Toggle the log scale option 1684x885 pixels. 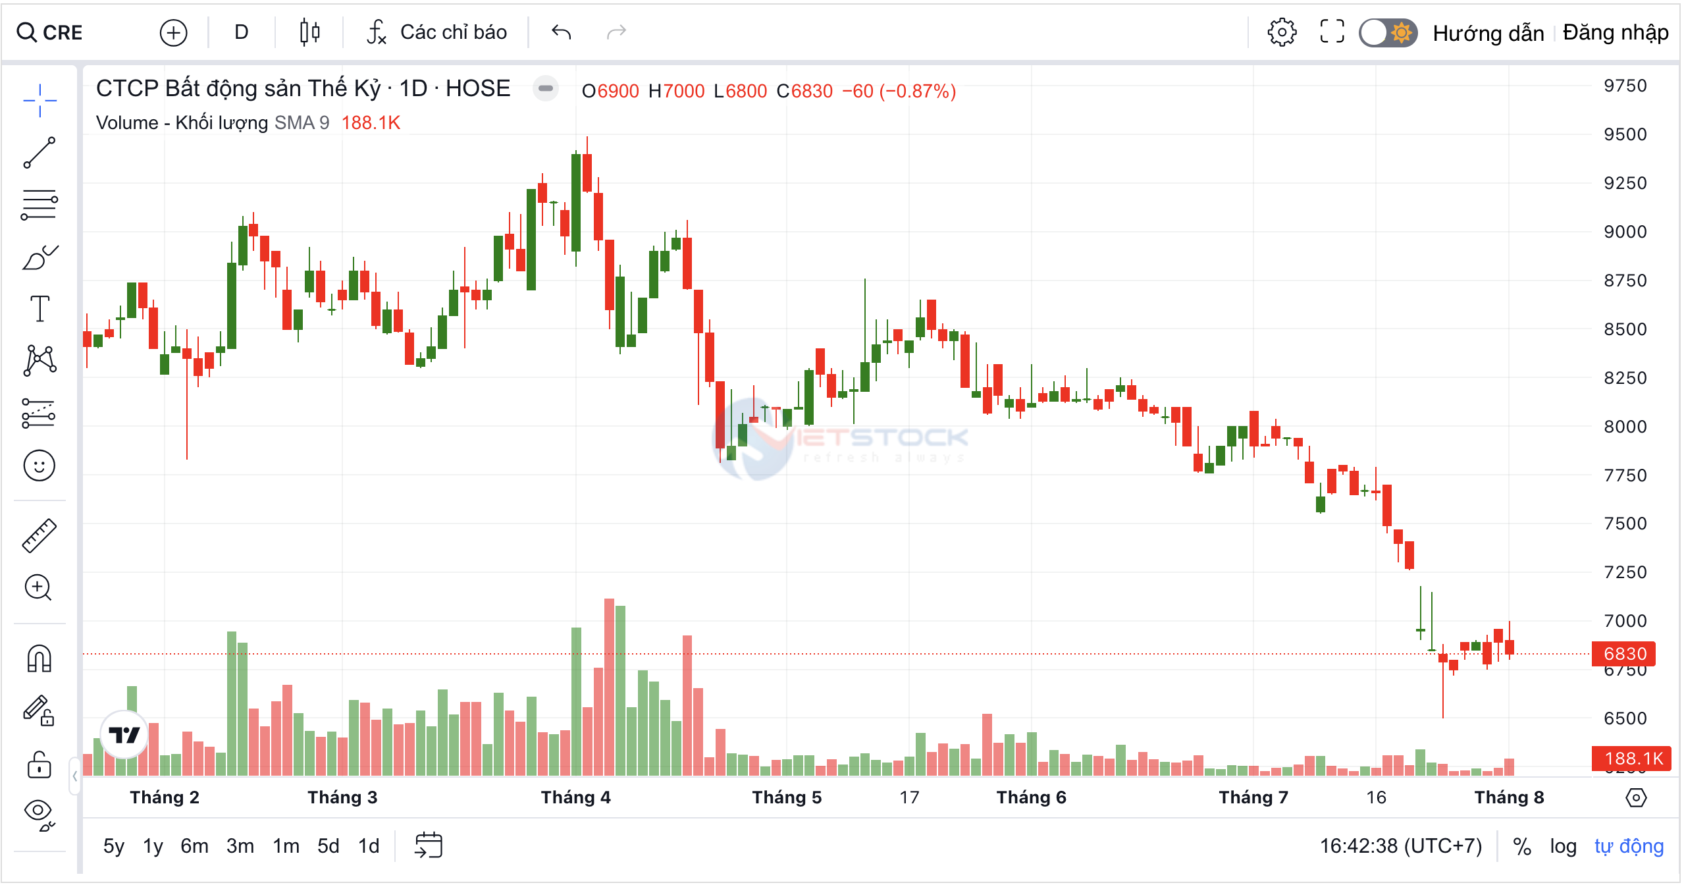pos(1562,846)
